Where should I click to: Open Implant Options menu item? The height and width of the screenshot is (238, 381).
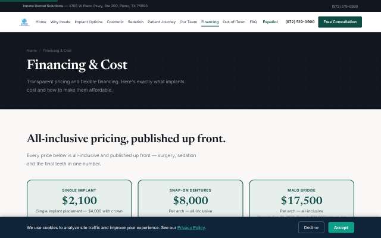point(89,22)
